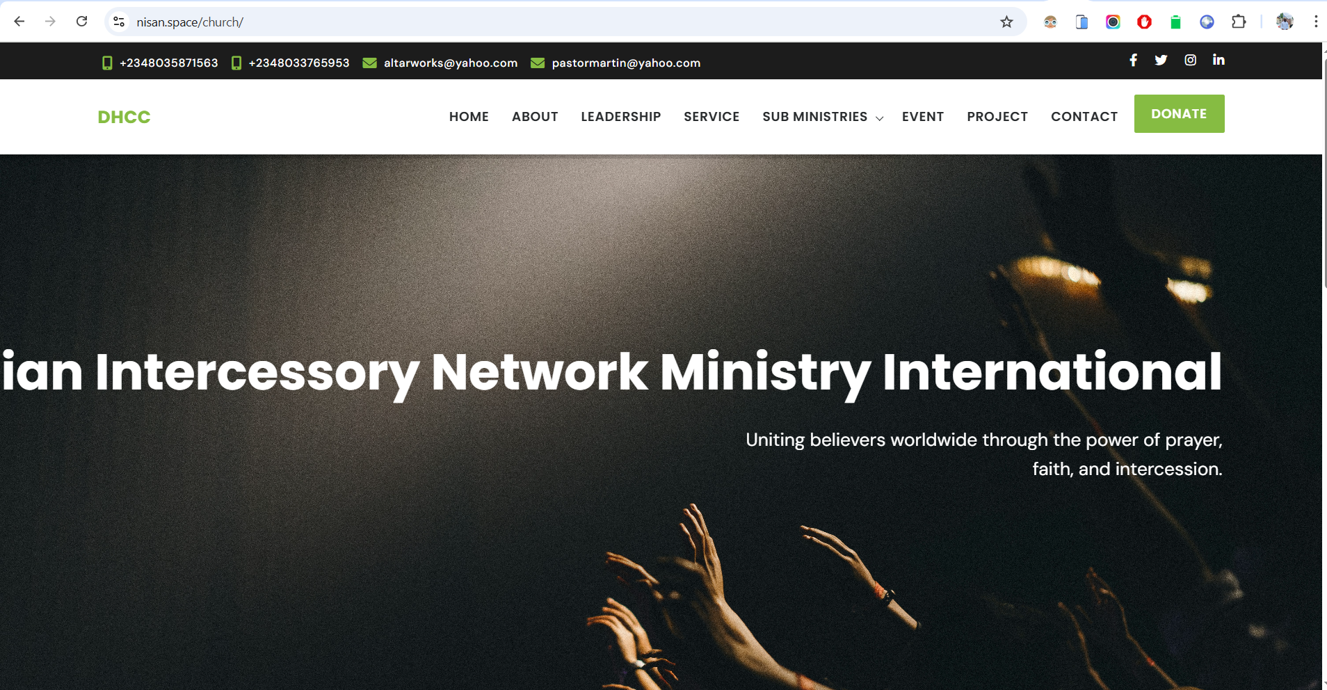Bookmark this page with the star icon
Viewport: 1327px width, 690px height.
point(1006,22)
